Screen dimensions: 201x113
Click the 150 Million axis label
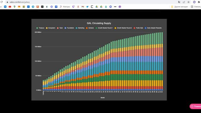38,47
